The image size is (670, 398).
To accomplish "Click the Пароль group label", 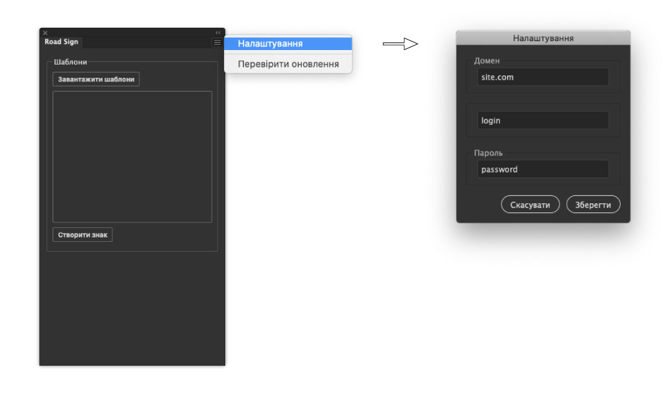I will [488, 153].
